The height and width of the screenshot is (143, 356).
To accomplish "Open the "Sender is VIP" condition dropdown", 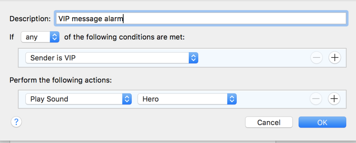I will point(112,58).
